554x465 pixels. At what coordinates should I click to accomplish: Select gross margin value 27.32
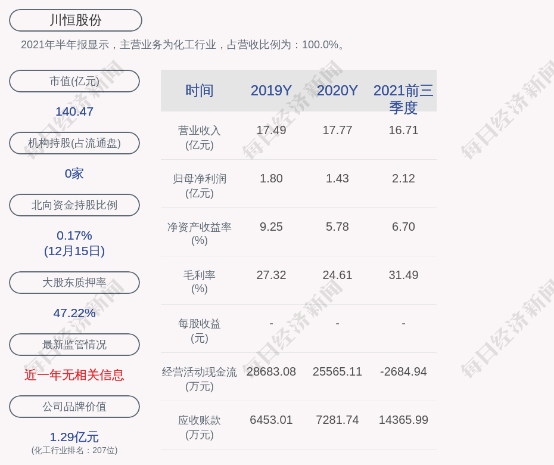coord(271,275)
